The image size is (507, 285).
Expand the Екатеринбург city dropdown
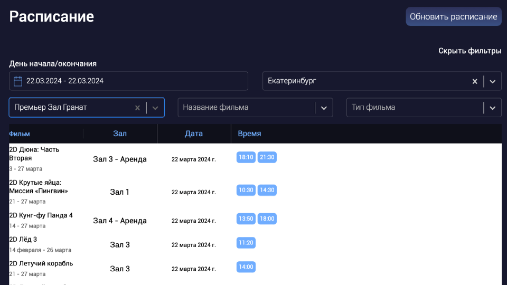[492, 81]
